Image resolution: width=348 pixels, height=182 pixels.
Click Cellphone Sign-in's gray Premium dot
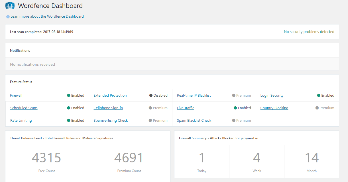coord(150,108)
